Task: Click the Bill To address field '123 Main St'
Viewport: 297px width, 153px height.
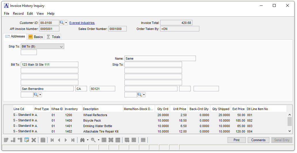Action: point(49,65)
